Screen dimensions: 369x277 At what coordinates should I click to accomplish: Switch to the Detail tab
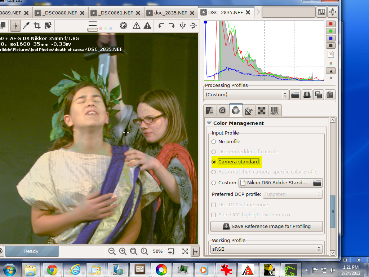222,110
